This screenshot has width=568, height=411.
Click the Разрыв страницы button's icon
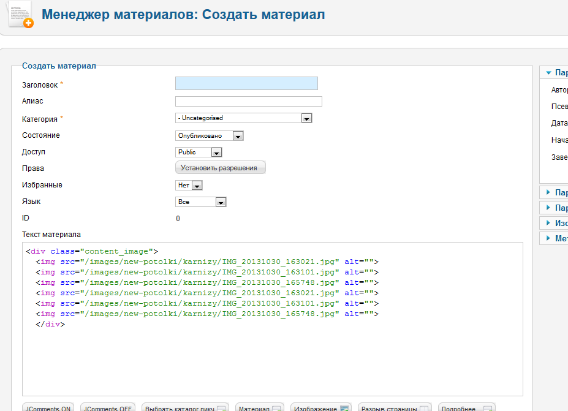coord(423,408)
